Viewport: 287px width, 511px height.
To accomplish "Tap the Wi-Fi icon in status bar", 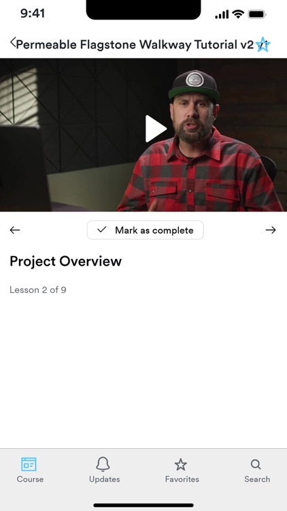I will (238, 14).
